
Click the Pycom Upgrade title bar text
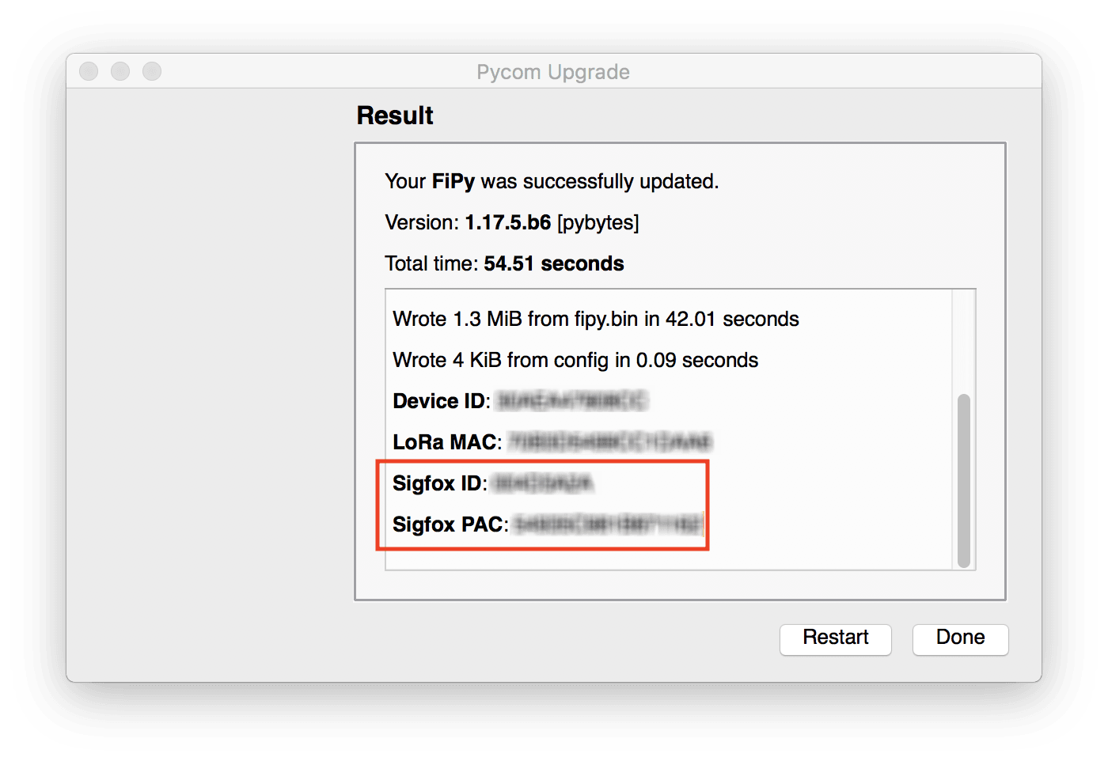tap(553, 72)
